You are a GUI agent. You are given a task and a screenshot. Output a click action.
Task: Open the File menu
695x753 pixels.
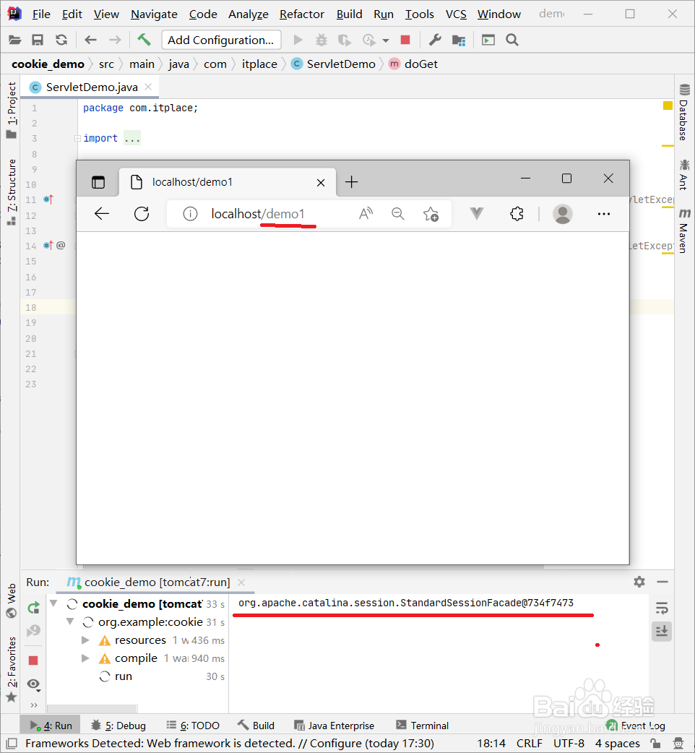point(41,14)
